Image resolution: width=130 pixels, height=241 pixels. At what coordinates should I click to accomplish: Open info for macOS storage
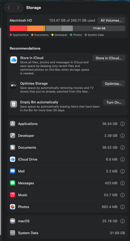(122, 221)
